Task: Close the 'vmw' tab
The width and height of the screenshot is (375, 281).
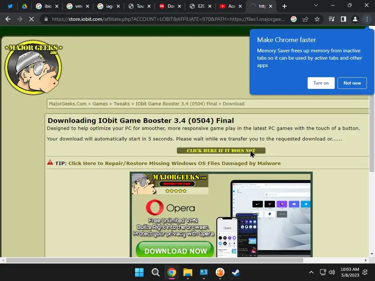Action: coord(88,6)
